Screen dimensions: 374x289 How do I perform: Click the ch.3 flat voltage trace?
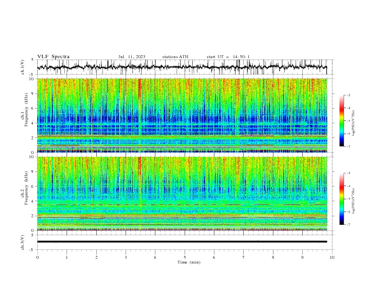point(182,242)
